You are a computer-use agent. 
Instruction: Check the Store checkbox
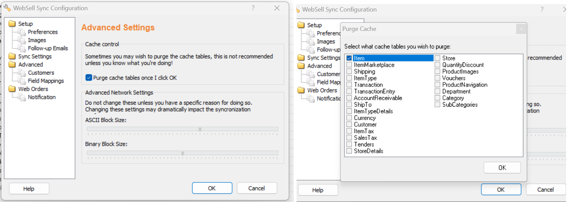438,58
